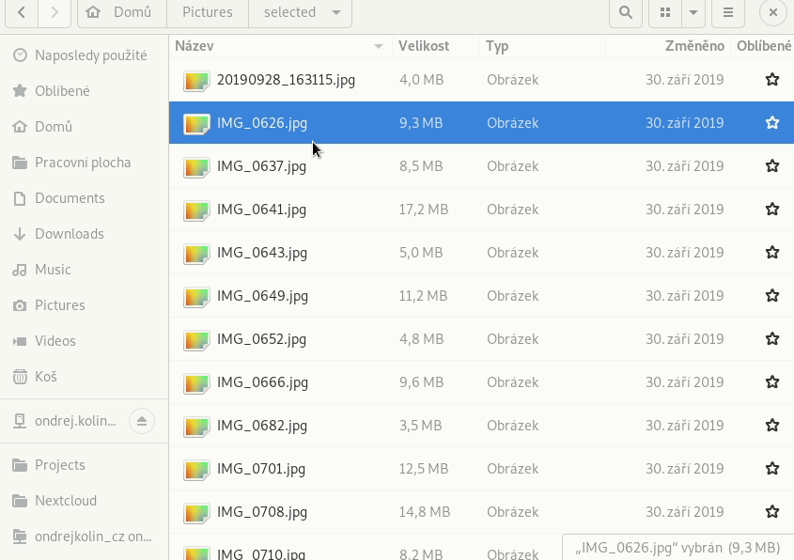Open Pictures in the sidebar

click(x=84, y=305)
